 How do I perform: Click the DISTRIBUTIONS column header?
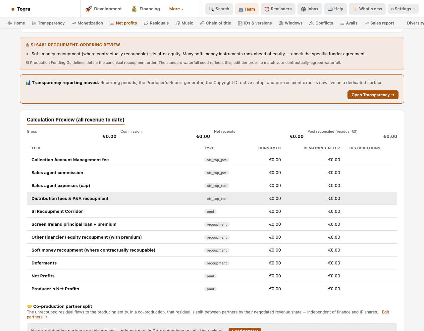[x=365, y=148]
